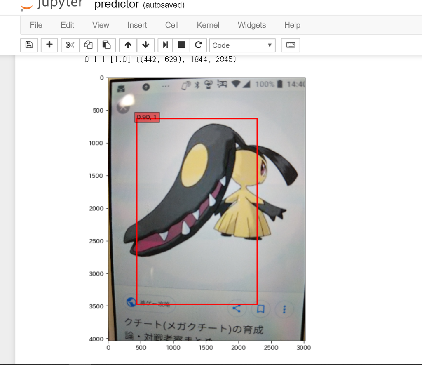Open the Widgets menu
Image resolution: width=422 pixels, height=365 pixels.
coord(252,25)
